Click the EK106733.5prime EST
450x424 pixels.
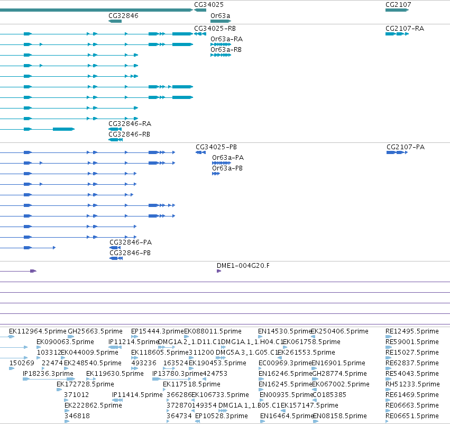point(193,400)
